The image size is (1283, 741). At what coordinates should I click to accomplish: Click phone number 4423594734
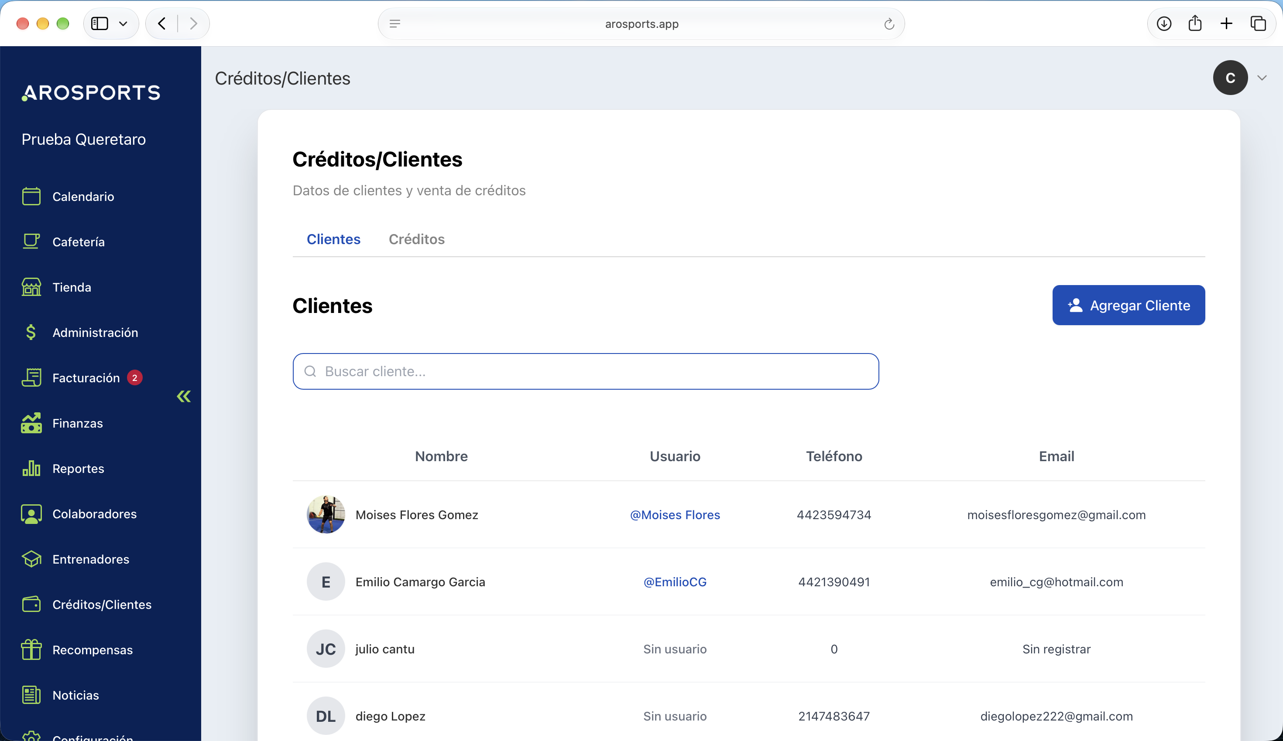click(834, 515)
